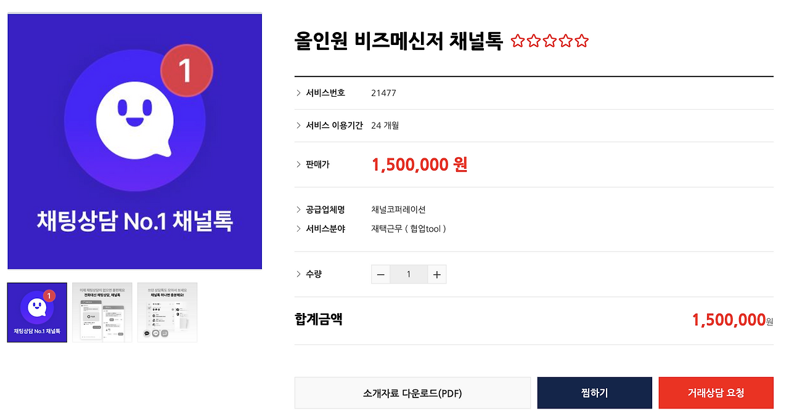Click the chevron beside 판매가
The height and width of the screenshot is (419, 789).
pyautogui.click(x=299, y=165)
